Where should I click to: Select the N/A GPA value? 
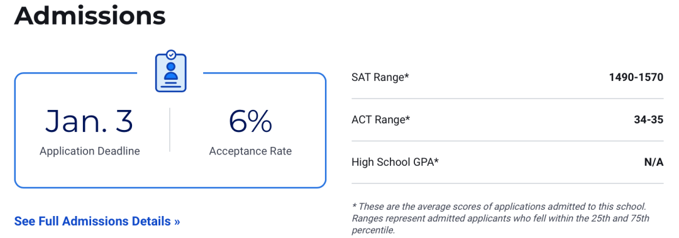(x=654, y=162)
